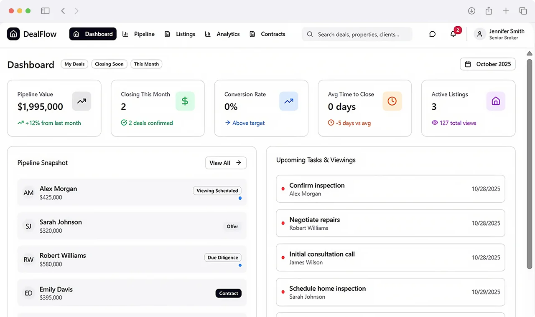
Task: Click the purple house Active Listings icon
Action: click(x=496, y=101)
